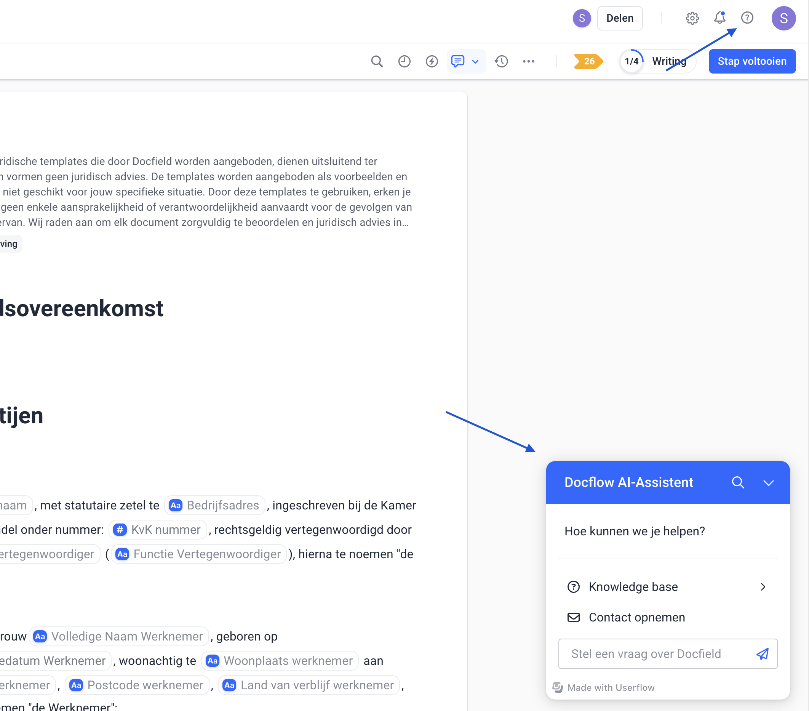The height and width of the screenshot is (711, 809).
Task: Collapse the Docflow AI-Assistent panel
Action: click(768, 483)
